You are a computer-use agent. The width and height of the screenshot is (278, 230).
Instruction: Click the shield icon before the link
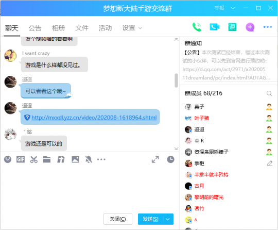pyautogui.click(x=27, y=118)
